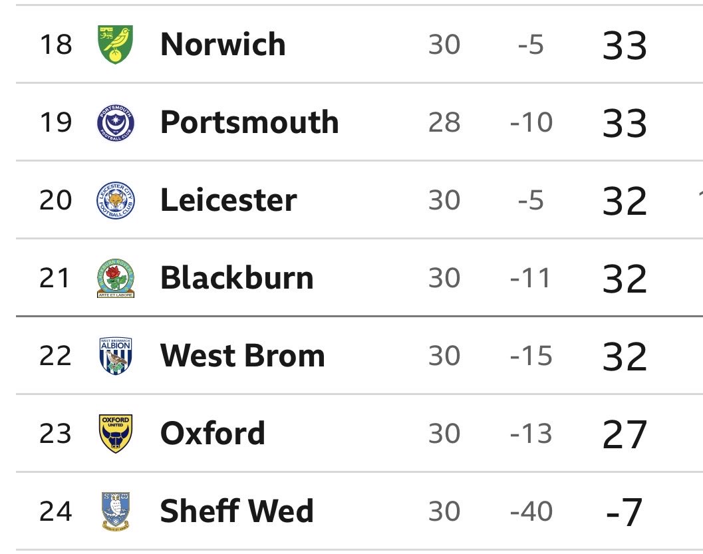Viewport: 703px width, 554px height.
Task: Open the Norwich team link
Action: [223, 45]
